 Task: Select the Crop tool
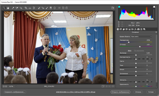[x=26, y=8]
